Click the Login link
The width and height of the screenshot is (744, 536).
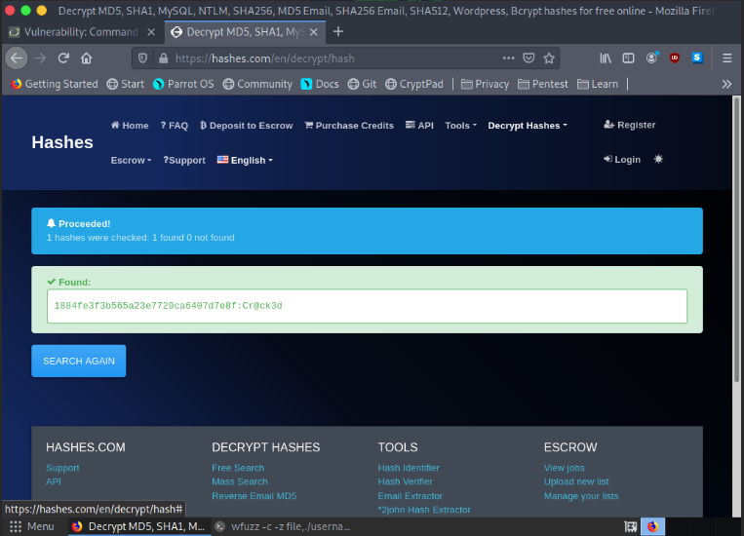click(622, 159)
